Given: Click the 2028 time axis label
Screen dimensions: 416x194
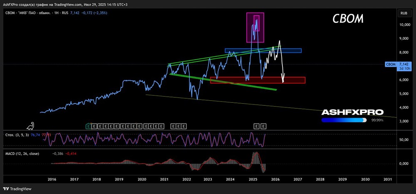Looking at the screenshot, I should click(x=320, y=179).
